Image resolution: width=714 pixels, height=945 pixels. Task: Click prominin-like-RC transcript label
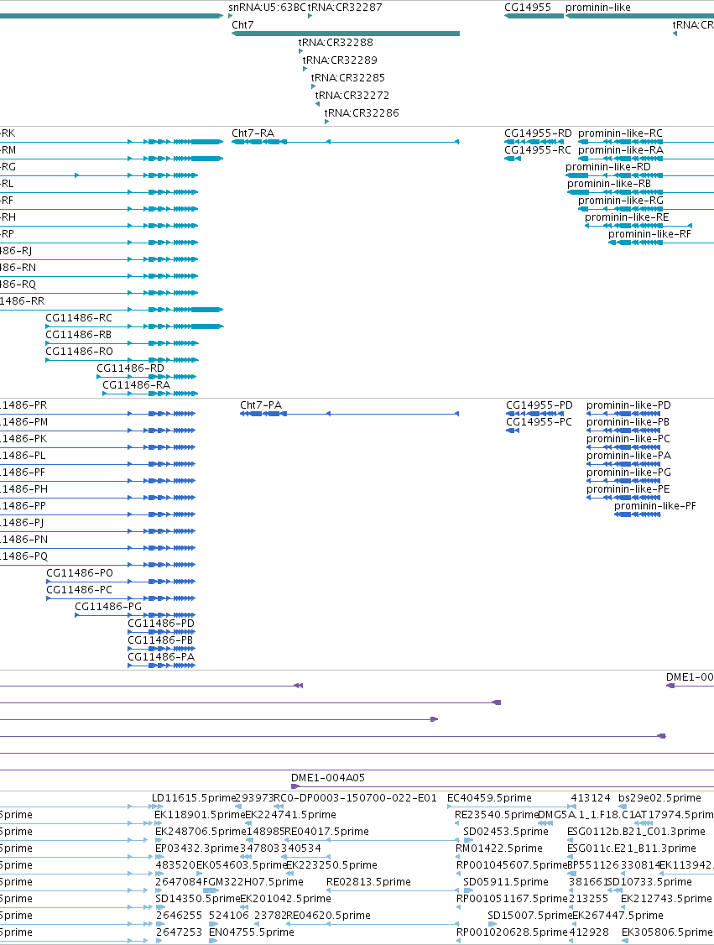(620, 133)
